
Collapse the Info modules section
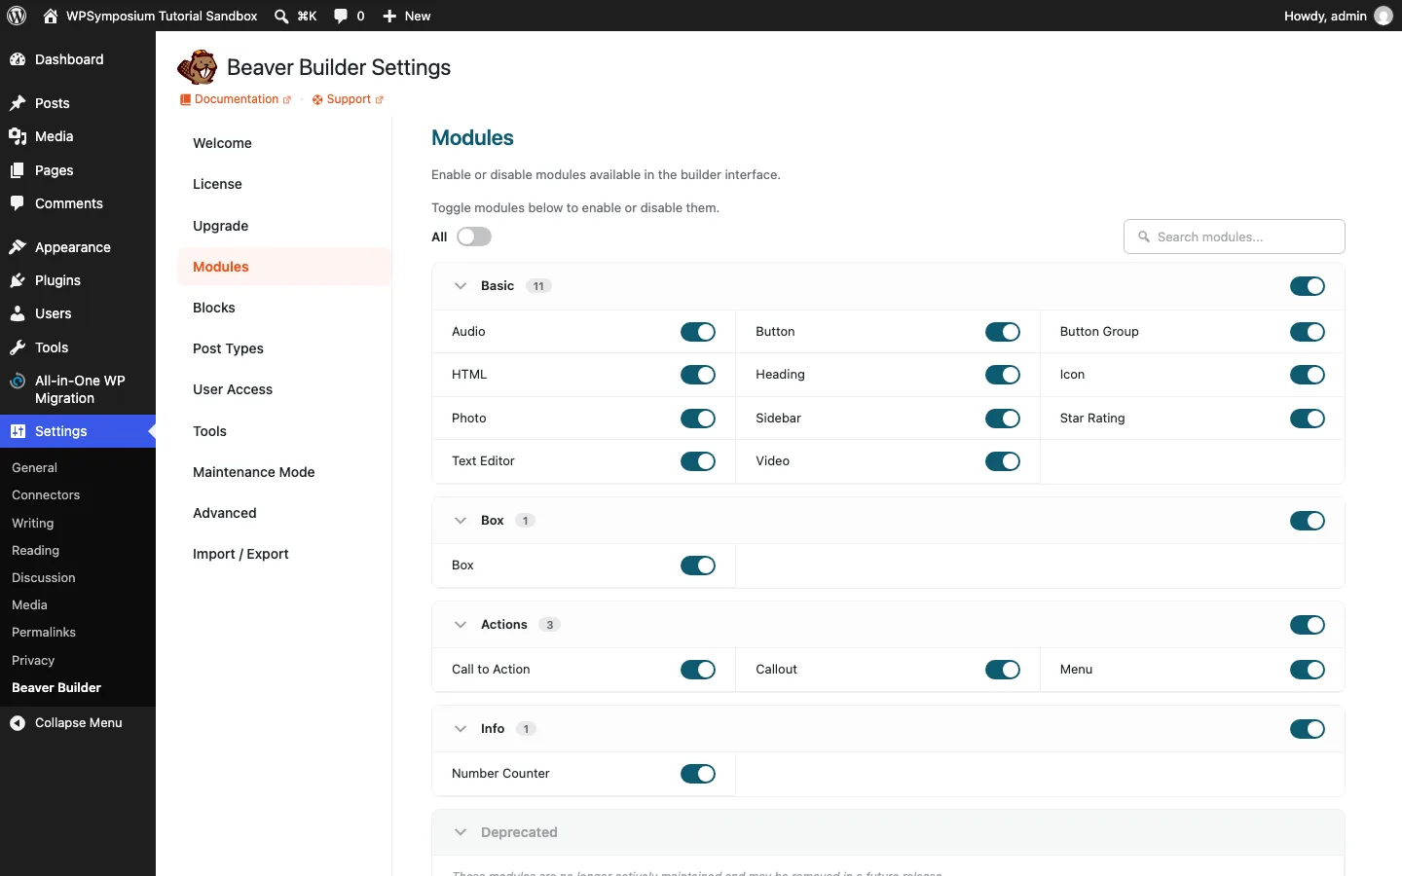pyautogui.click(x=461, y=729)
